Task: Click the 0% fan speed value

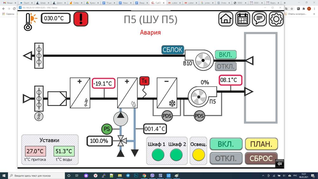Action: (x=204, y=82)
